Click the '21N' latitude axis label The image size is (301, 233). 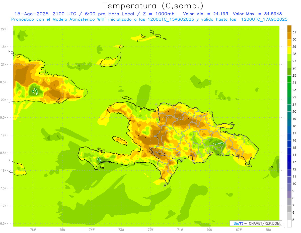(4, 64)
